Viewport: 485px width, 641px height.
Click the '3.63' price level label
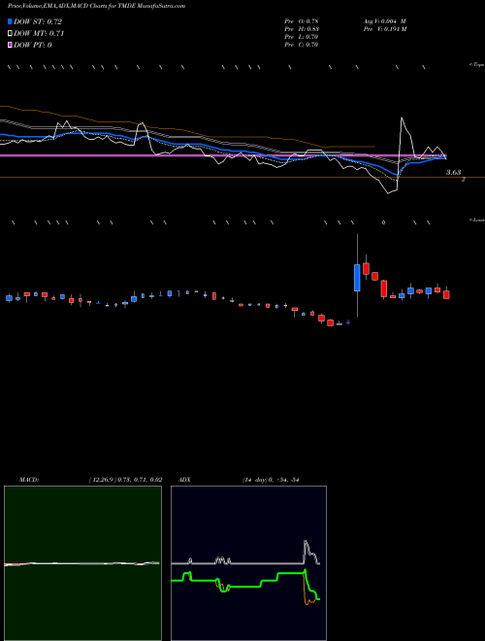point(453,173)
